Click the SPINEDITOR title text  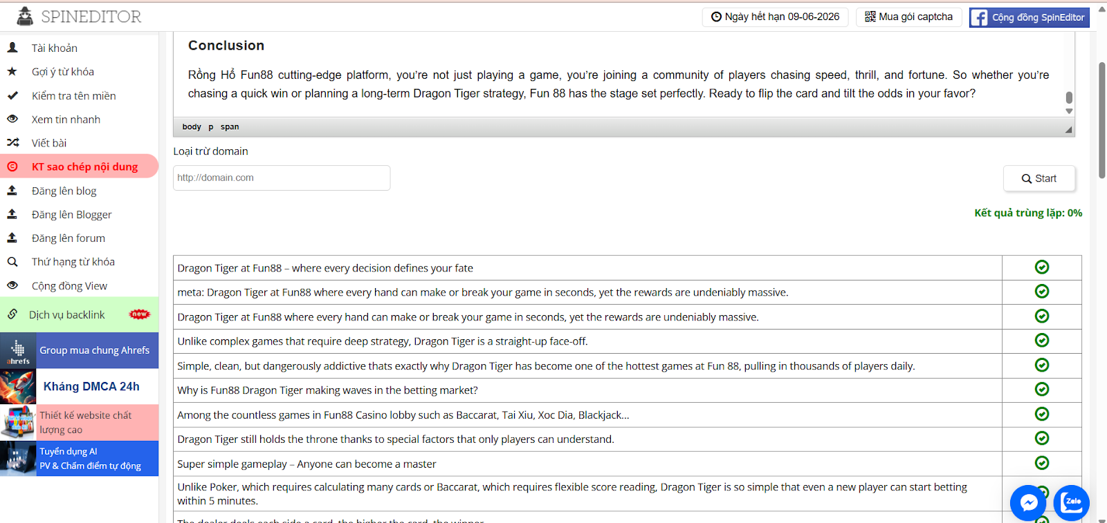[x=91, y=17]
